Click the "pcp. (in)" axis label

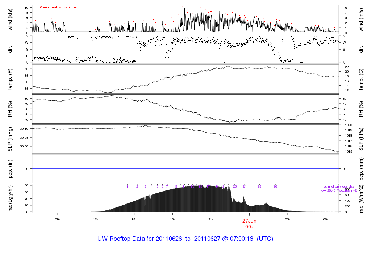[10, 169]
